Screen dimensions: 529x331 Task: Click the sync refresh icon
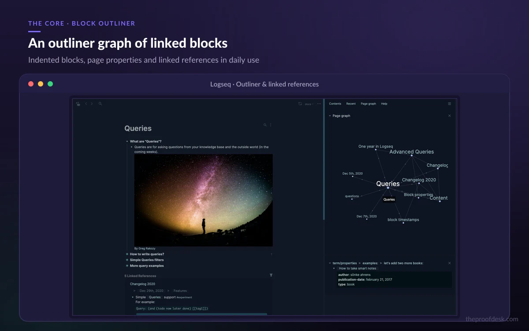click(x=300, y=104)
